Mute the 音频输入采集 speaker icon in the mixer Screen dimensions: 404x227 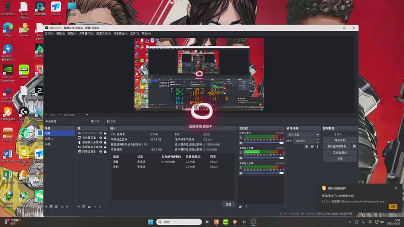point(241,173)
